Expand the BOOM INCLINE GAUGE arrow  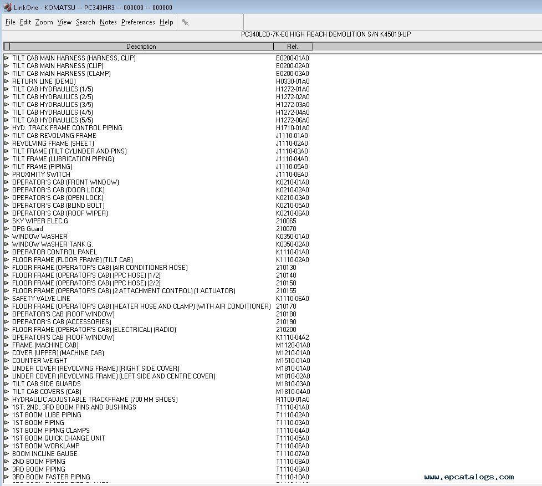[7, 453]
